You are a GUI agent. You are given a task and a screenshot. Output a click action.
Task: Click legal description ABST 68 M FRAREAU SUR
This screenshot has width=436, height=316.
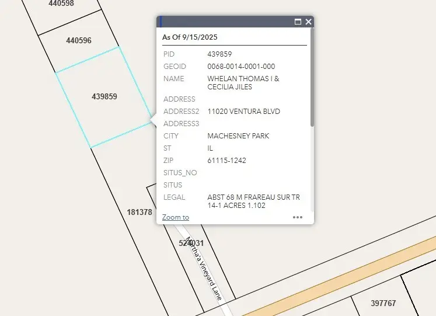click(x=253, y=202)
